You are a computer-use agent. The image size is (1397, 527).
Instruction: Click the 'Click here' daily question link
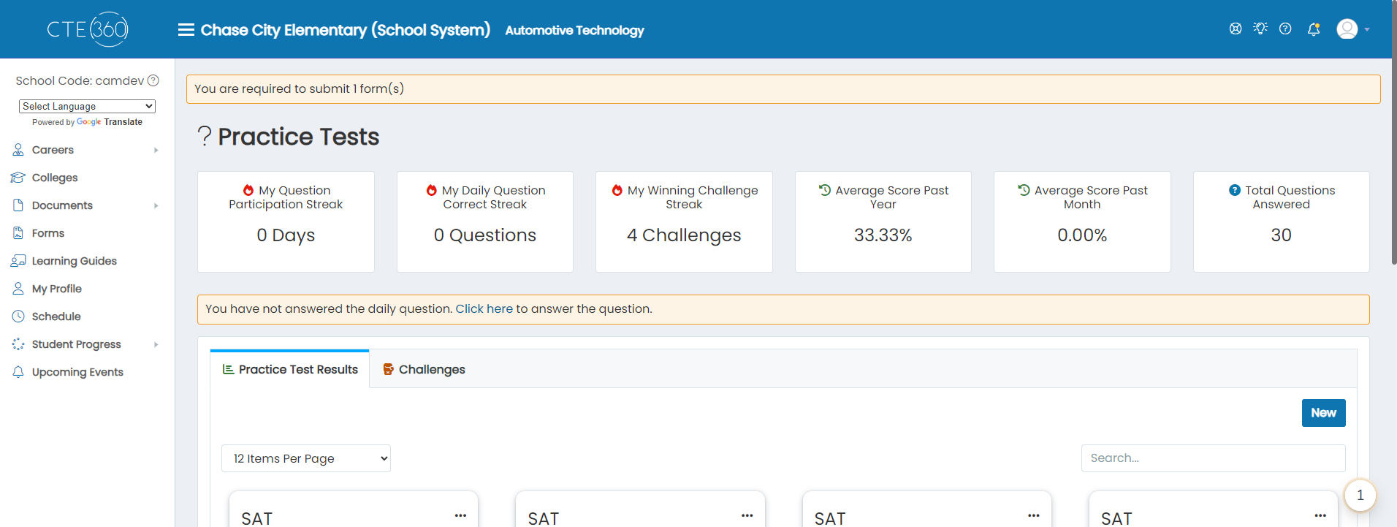click(484, 309)
